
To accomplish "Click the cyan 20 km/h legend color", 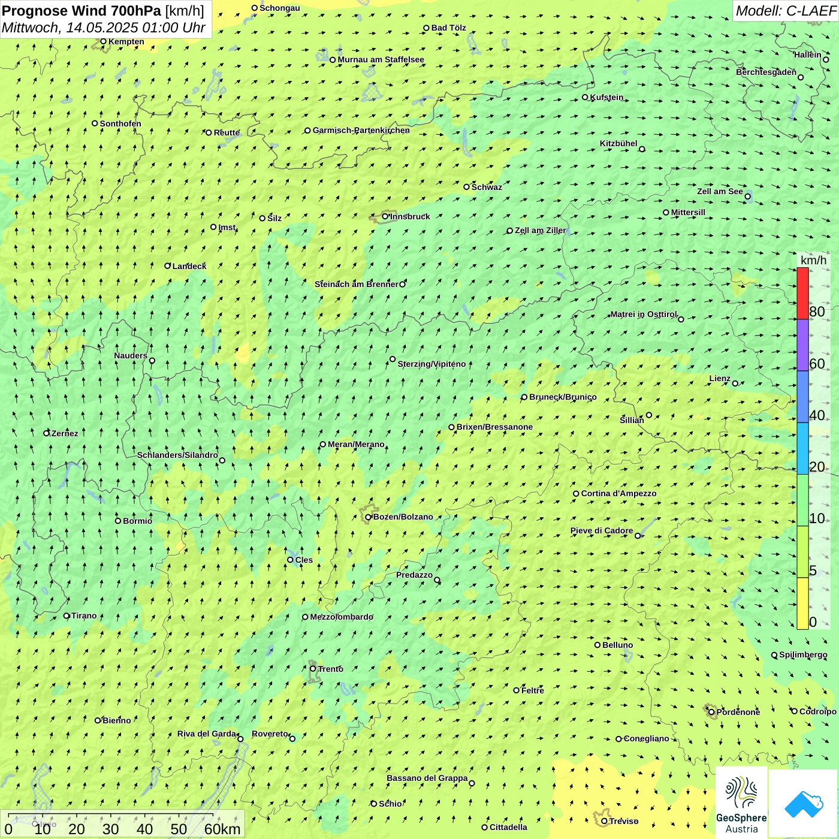I will pos(802,448).
